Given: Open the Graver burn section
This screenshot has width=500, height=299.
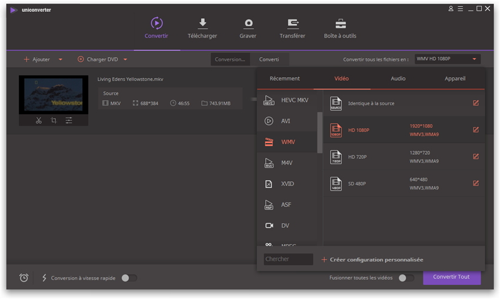Looking at the screenshot, I should 248,28.
